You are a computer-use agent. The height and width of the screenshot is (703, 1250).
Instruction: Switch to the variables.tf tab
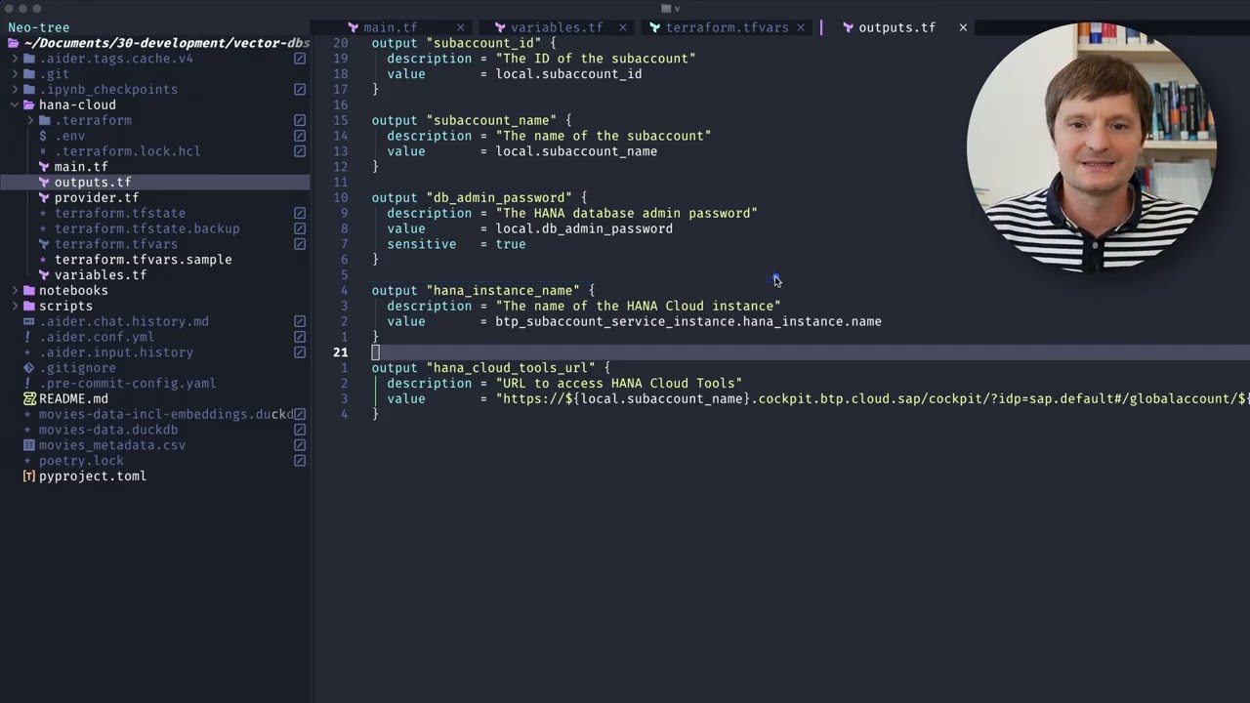click(557, 27)
